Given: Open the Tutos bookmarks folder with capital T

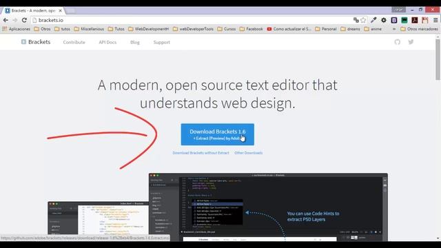Looking at the screenshot, I should point(116,29).
